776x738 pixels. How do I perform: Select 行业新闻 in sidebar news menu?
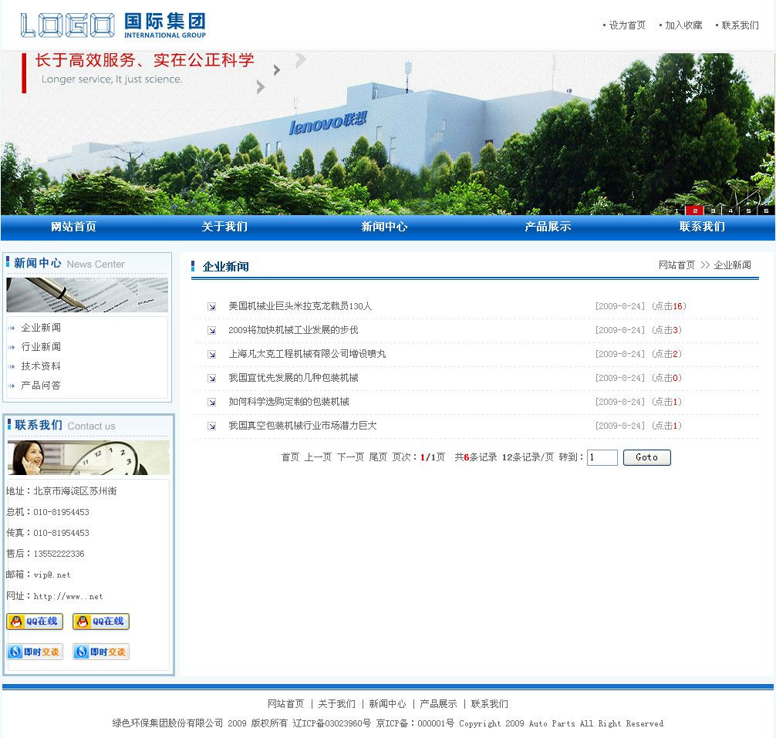coord(41,347)
